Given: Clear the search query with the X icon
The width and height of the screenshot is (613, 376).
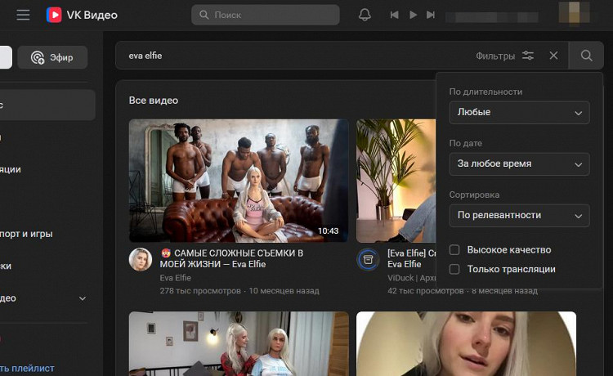Looking at the screenshot, I should point(553,56).
